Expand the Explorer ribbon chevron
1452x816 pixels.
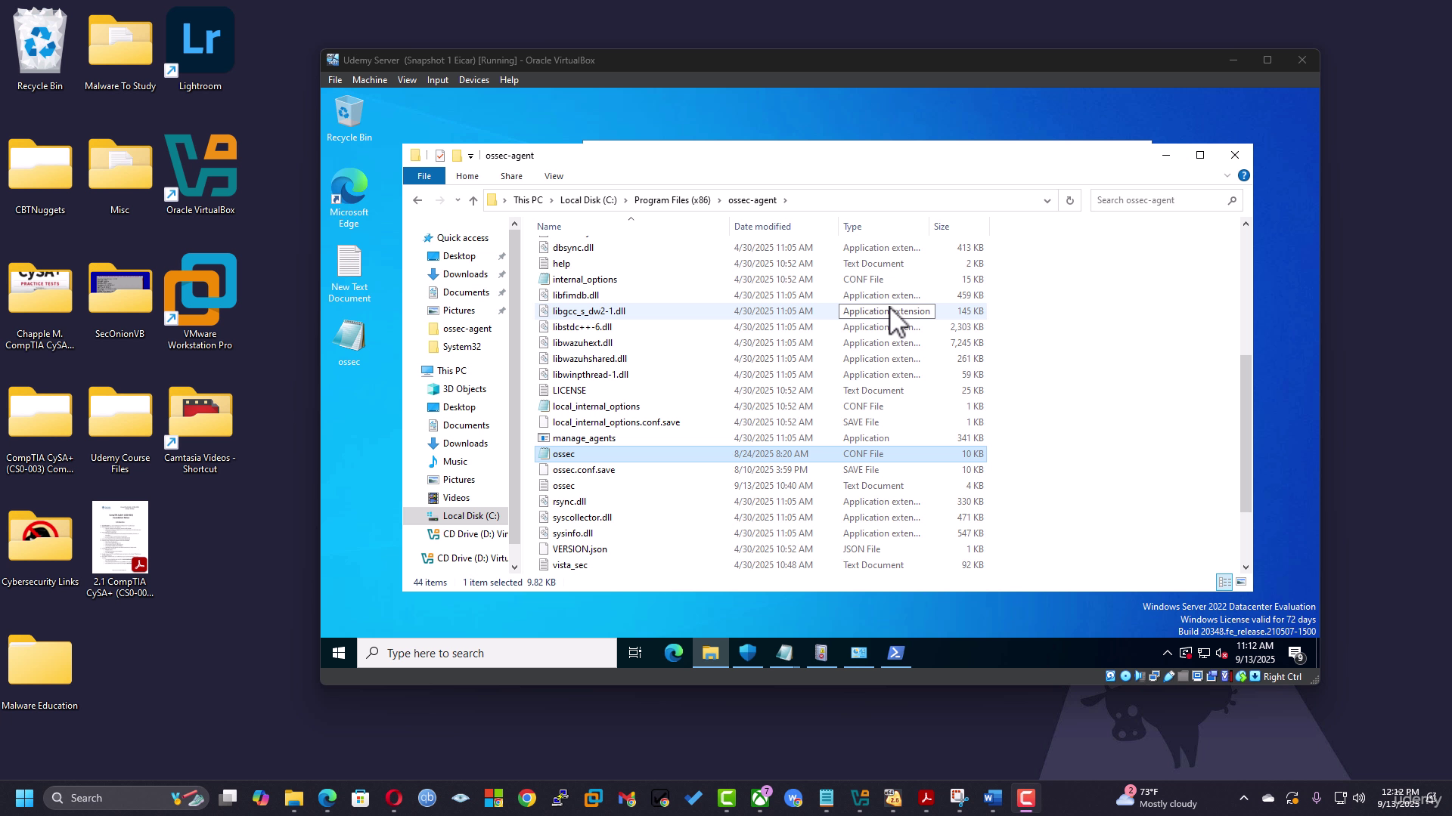[x=1227, y=175]
